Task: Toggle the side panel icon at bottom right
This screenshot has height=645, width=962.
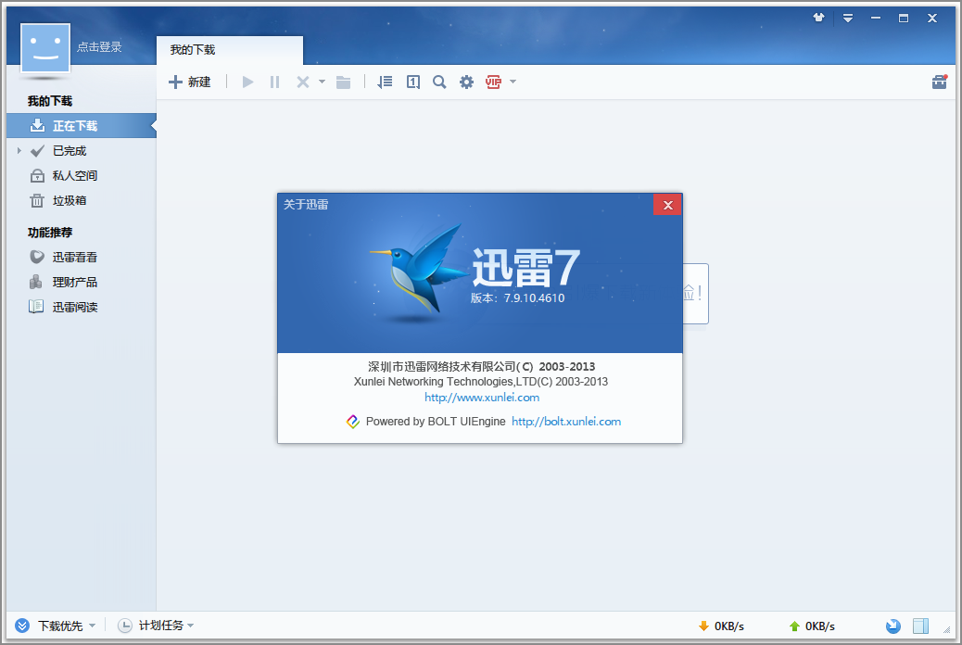Action: click(x=921, y=626)
